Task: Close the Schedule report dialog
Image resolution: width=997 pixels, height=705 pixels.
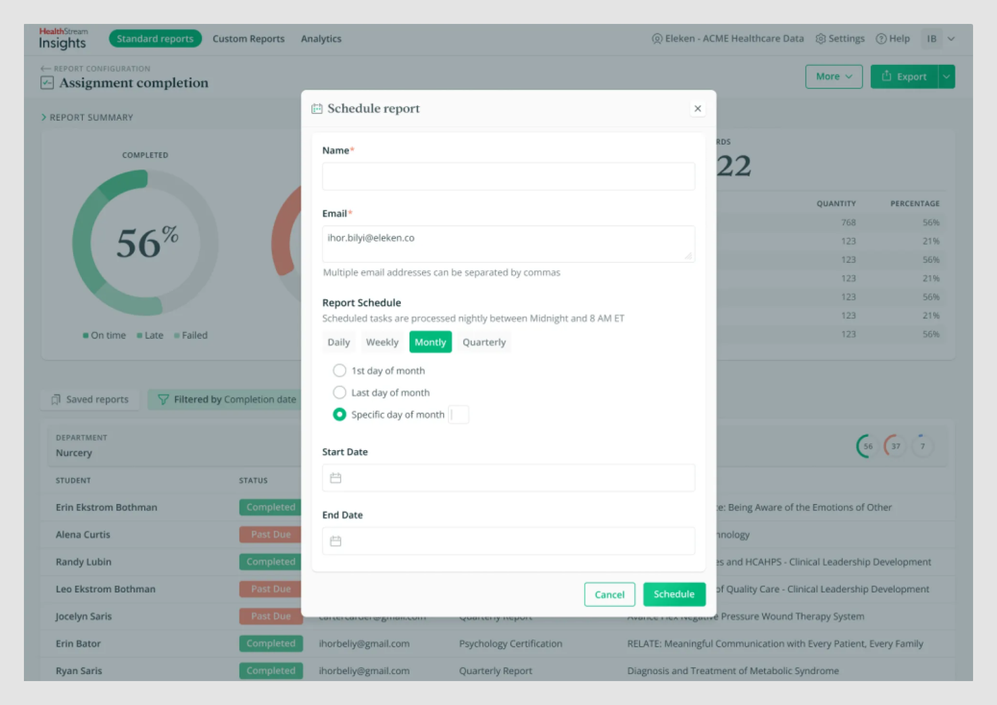Action: pyautogui.click(x=697, y=108)
